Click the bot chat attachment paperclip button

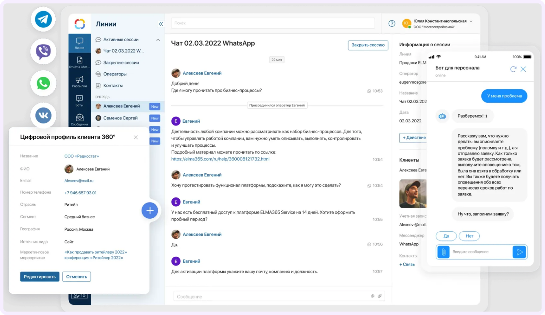444,252
